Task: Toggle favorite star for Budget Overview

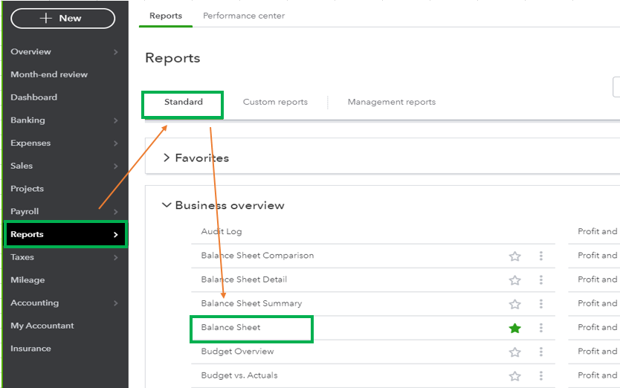Action: [x=514, y=352]
